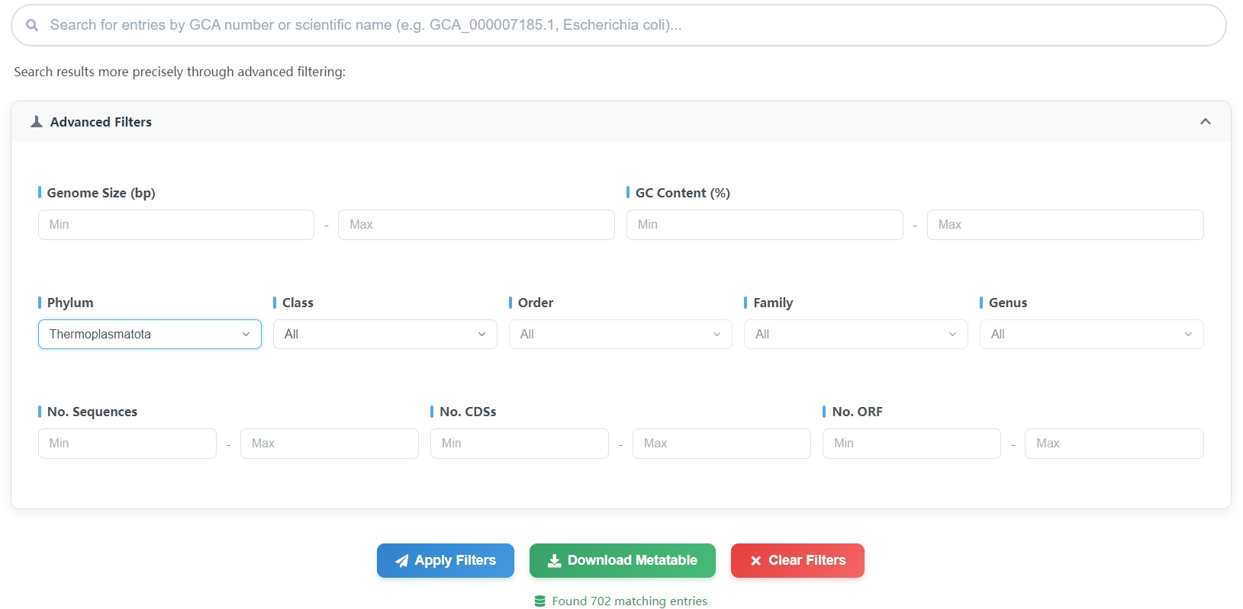This screenshot has width=1243, height=609.
Task: Click the Genome Size Min field
Action: click(x=176, y=225)
